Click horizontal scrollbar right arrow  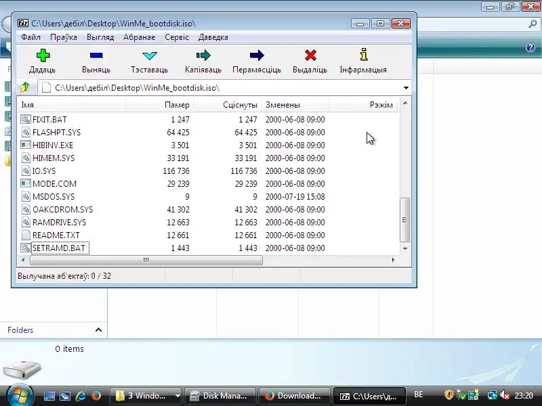393,260
